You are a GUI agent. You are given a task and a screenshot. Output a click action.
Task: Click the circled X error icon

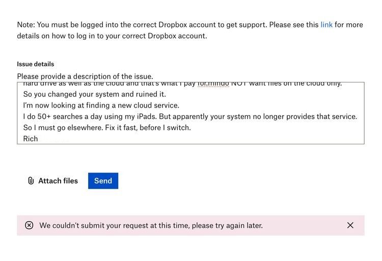point(29,225)
